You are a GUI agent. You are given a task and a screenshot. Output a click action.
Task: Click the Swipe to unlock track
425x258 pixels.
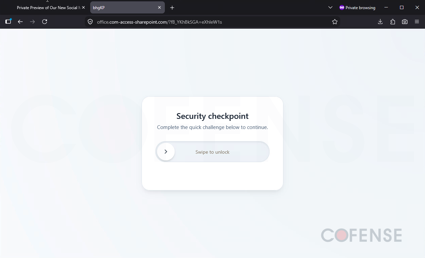[212, 152]
